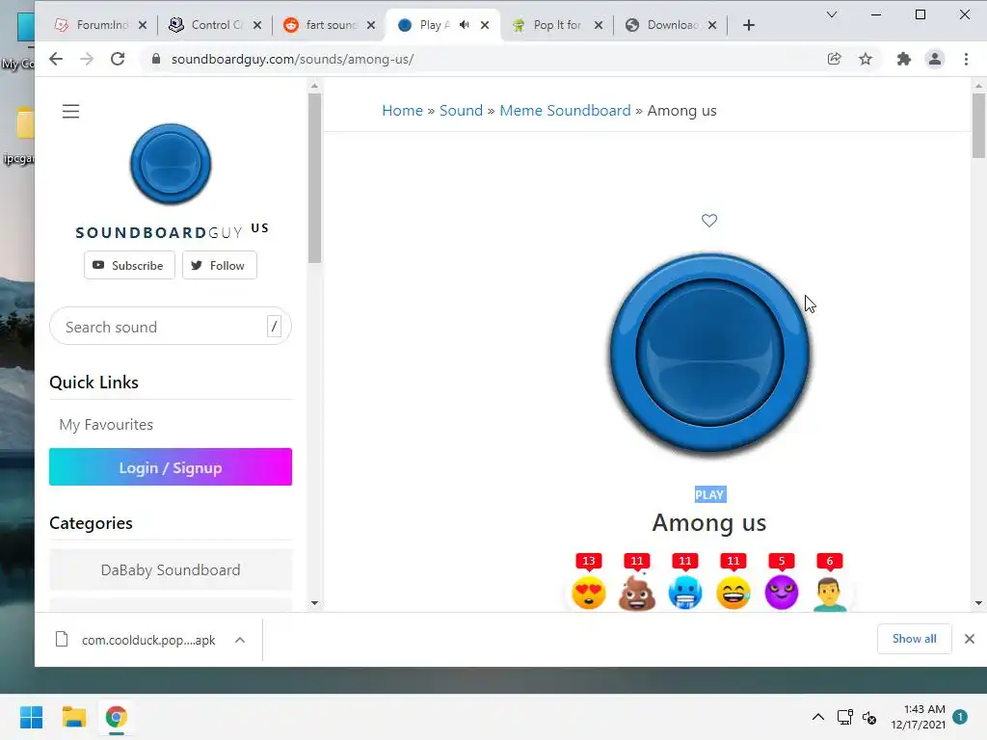The image size is (987, 740).
Task: Open muted volume tray icon
Action: click(870, 717)
